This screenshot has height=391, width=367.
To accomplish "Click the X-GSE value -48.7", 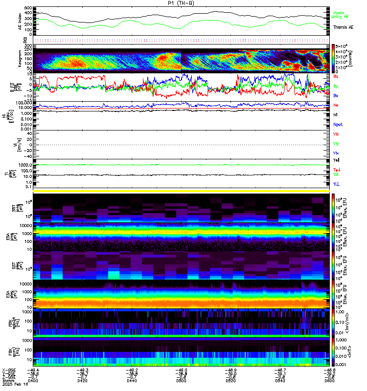I will [x=280, y=370].
